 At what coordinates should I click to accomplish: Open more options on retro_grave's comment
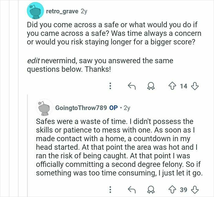[x=110, y=86]
